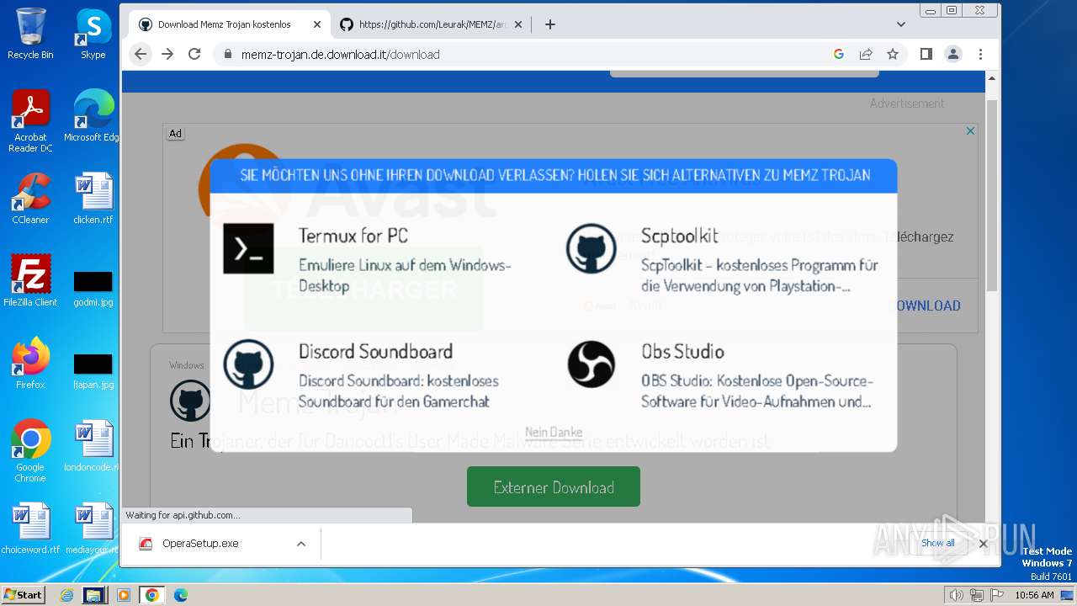Launch Firefox from desktop

coord(30,364)
